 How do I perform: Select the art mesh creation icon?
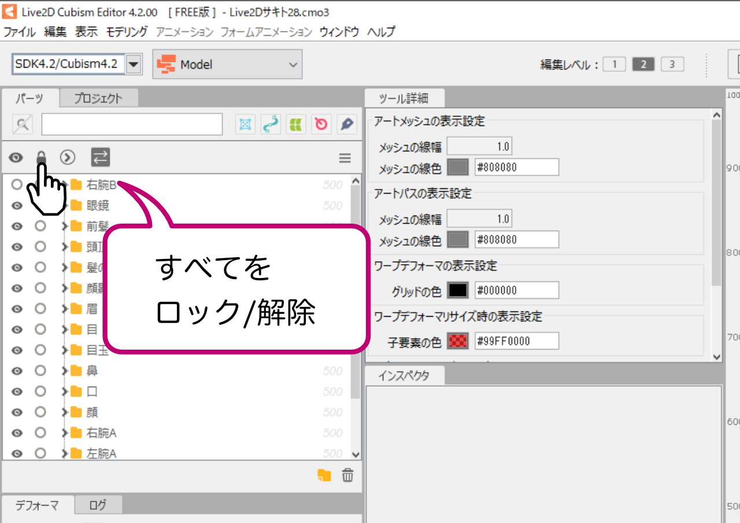point(246,124)
